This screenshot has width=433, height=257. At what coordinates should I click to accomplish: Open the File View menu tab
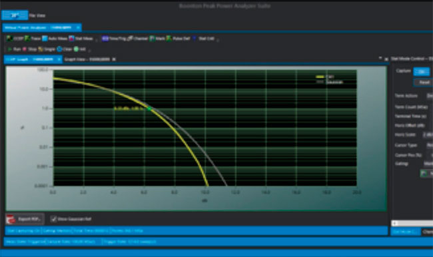click(x=37, y=15)
